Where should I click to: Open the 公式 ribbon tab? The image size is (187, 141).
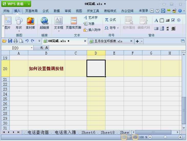point(46,11)
